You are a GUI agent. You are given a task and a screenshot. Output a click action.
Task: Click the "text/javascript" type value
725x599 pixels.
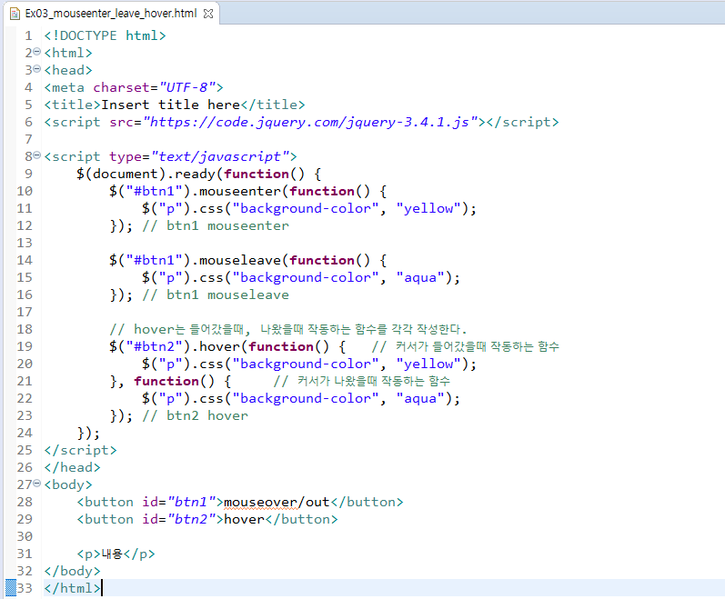(x=220, y=156)
